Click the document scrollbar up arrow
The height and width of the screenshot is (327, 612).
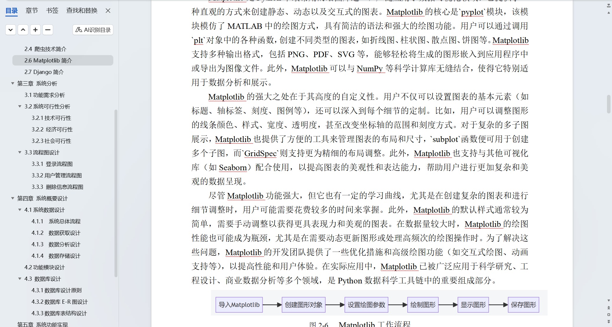tap(609, 13)
